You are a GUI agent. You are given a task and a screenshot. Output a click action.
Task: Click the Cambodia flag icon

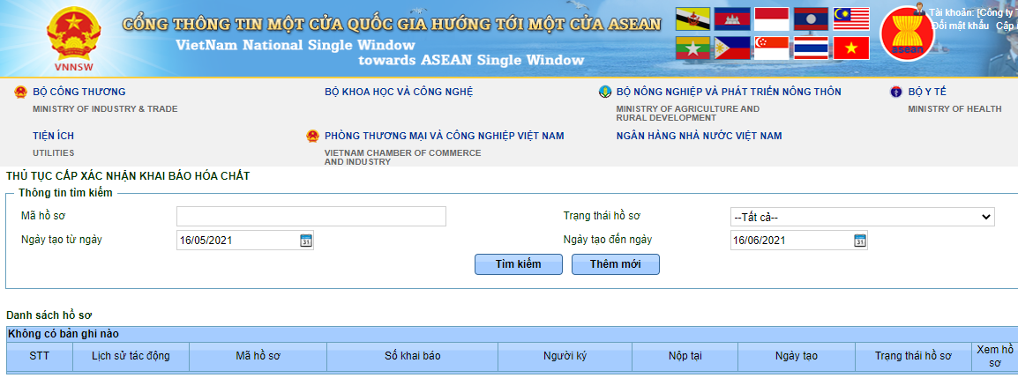(731, 19)
